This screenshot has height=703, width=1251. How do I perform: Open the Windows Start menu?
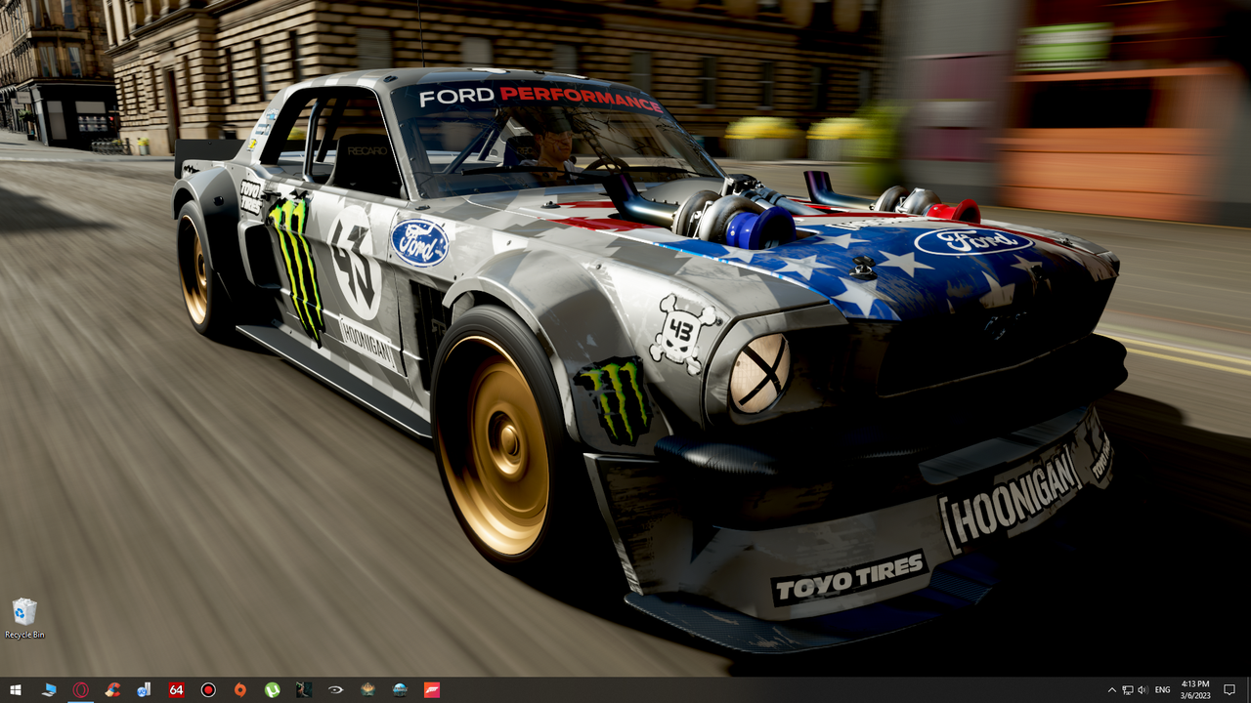coord(16,689)
